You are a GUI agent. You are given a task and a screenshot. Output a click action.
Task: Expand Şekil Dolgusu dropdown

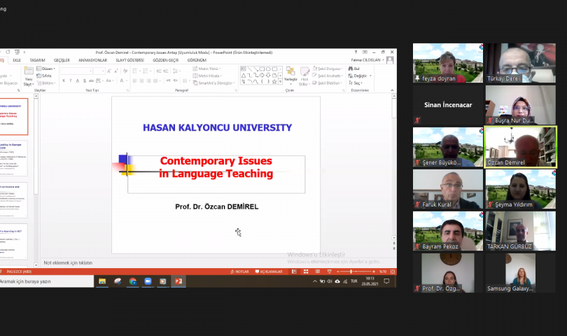(328, 69)
